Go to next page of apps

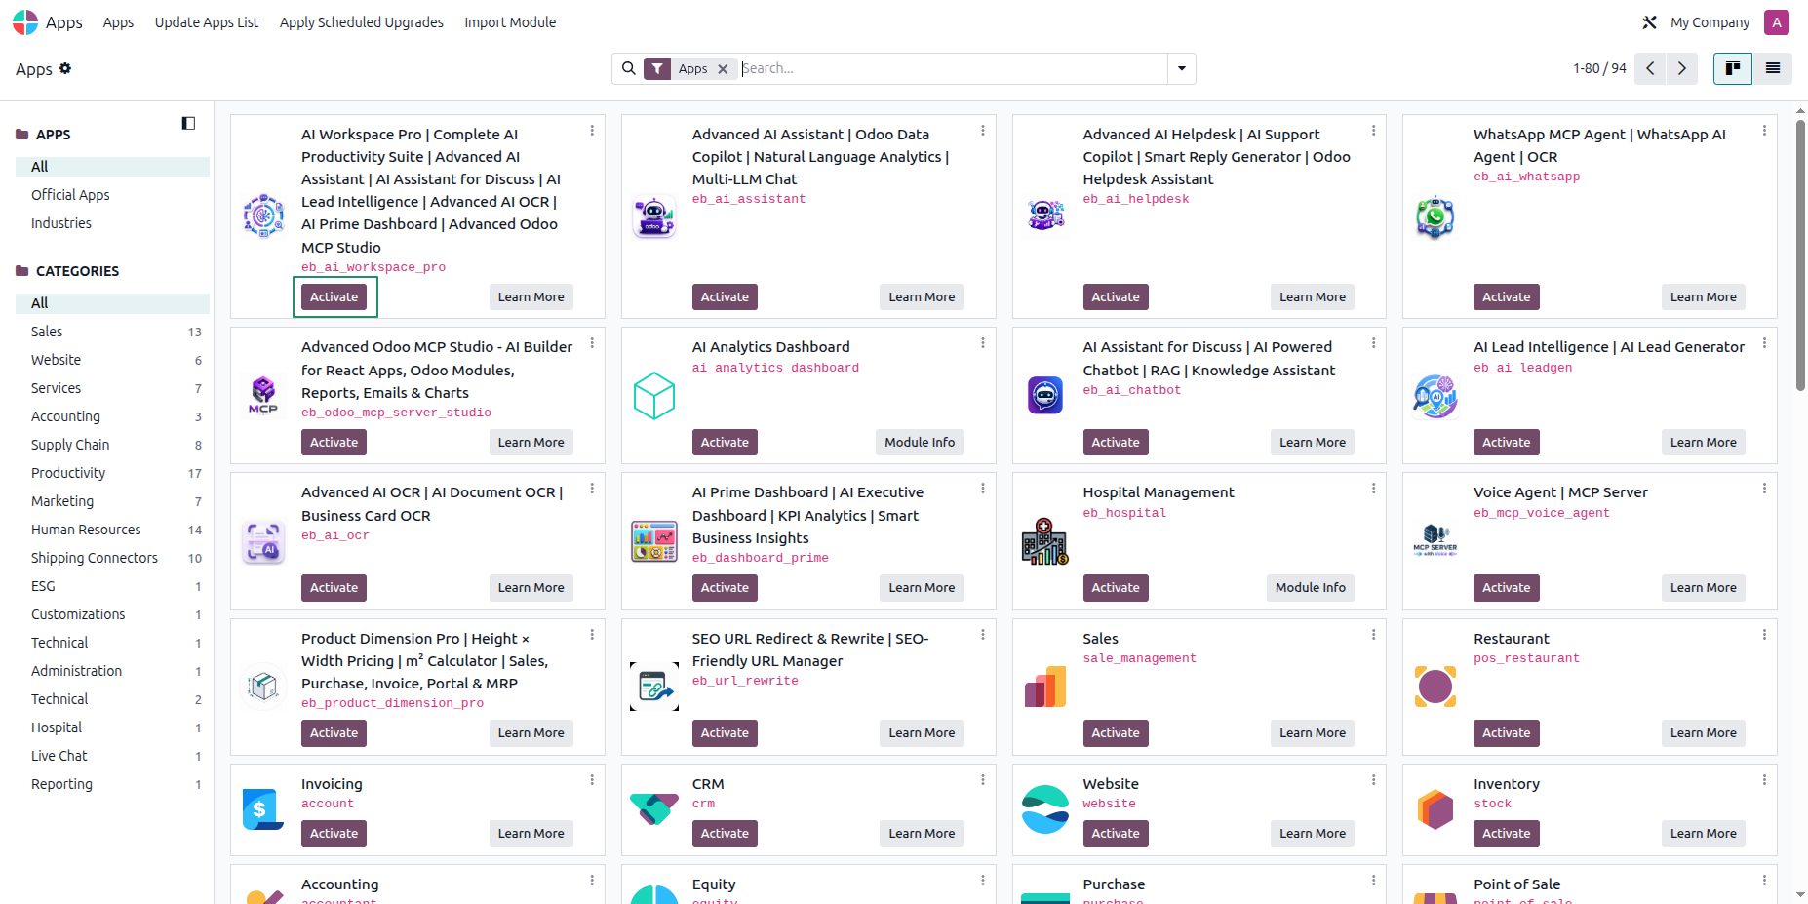(x=1681, y=68)
